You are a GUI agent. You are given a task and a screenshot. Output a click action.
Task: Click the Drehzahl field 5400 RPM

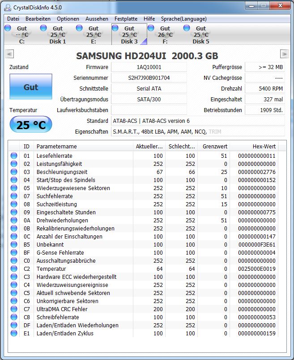265,89
